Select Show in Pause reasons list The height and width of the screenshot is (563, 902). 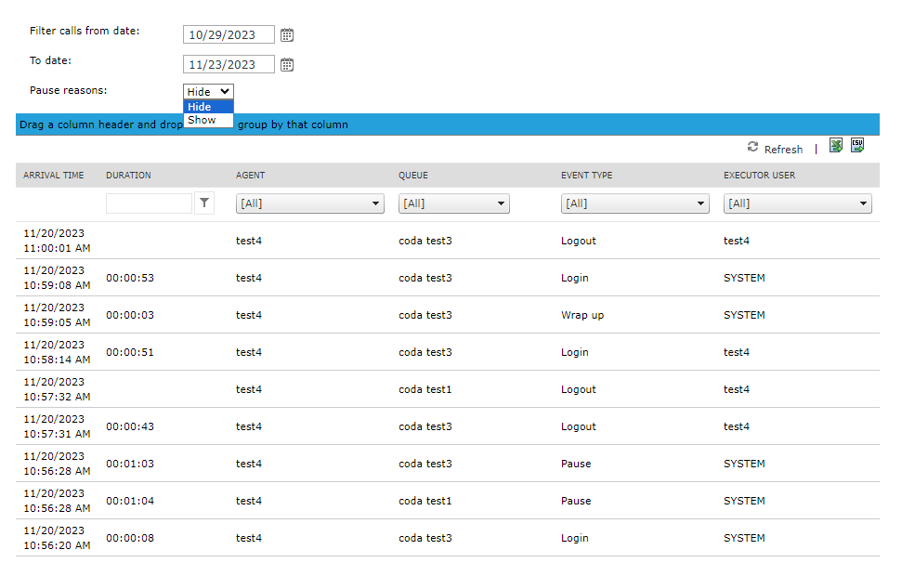pos(202,120)
